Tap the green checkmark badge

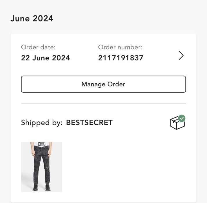[x=182, y=118]
